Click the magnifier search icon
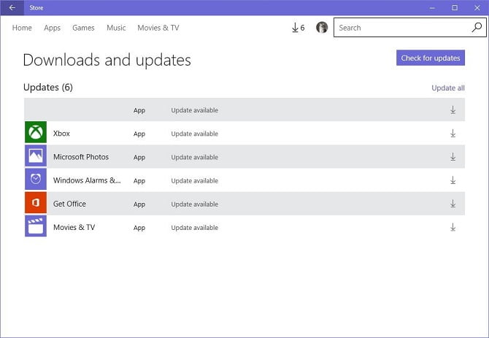 (477, 28)
